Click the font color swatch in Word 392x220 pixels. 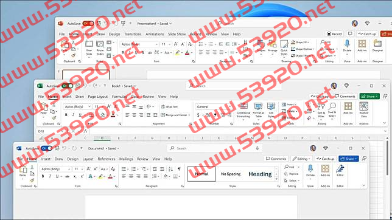point(110,177)
